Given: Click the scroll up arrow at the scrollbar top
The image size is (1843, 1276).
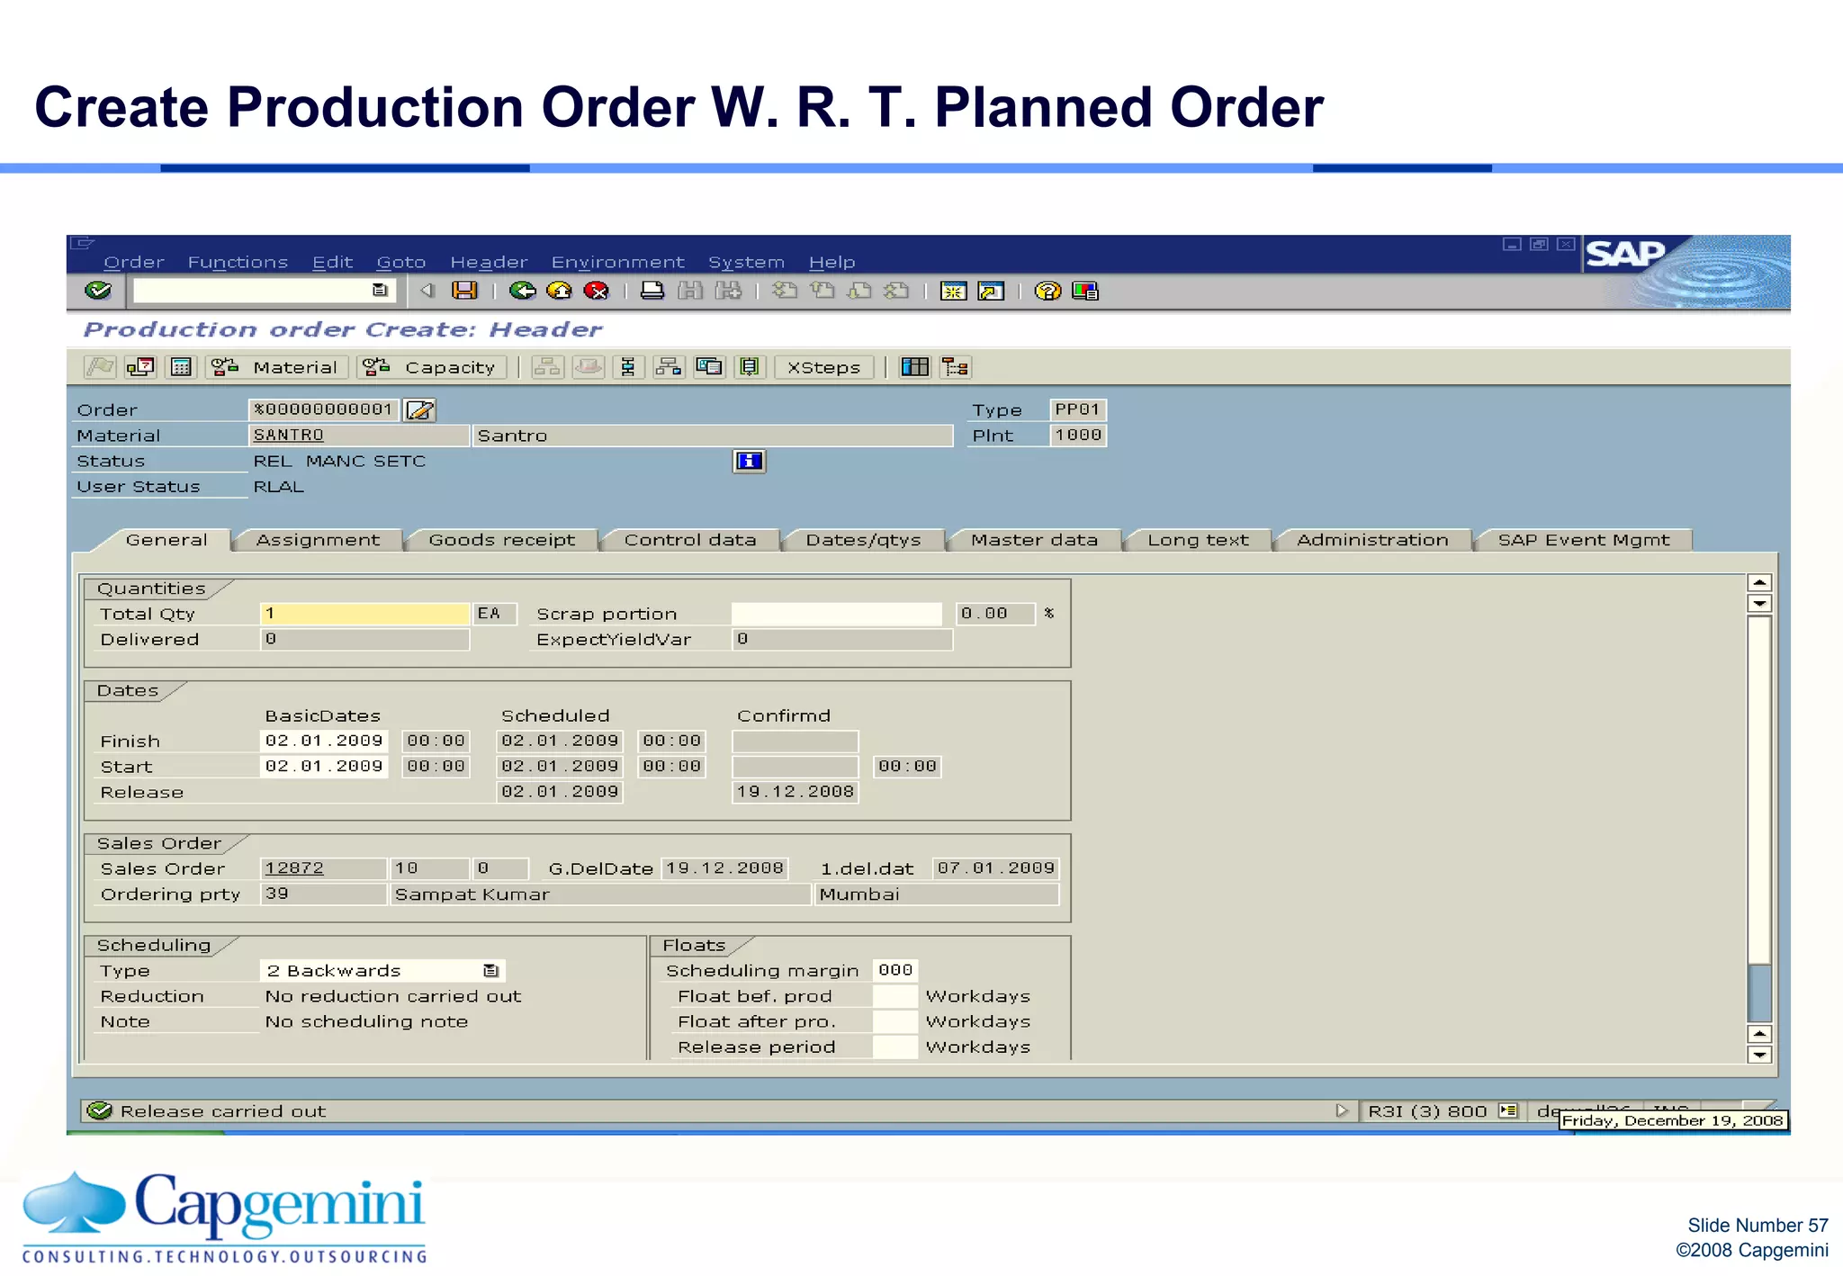Looking at the screenshot, I should 1758,582.
